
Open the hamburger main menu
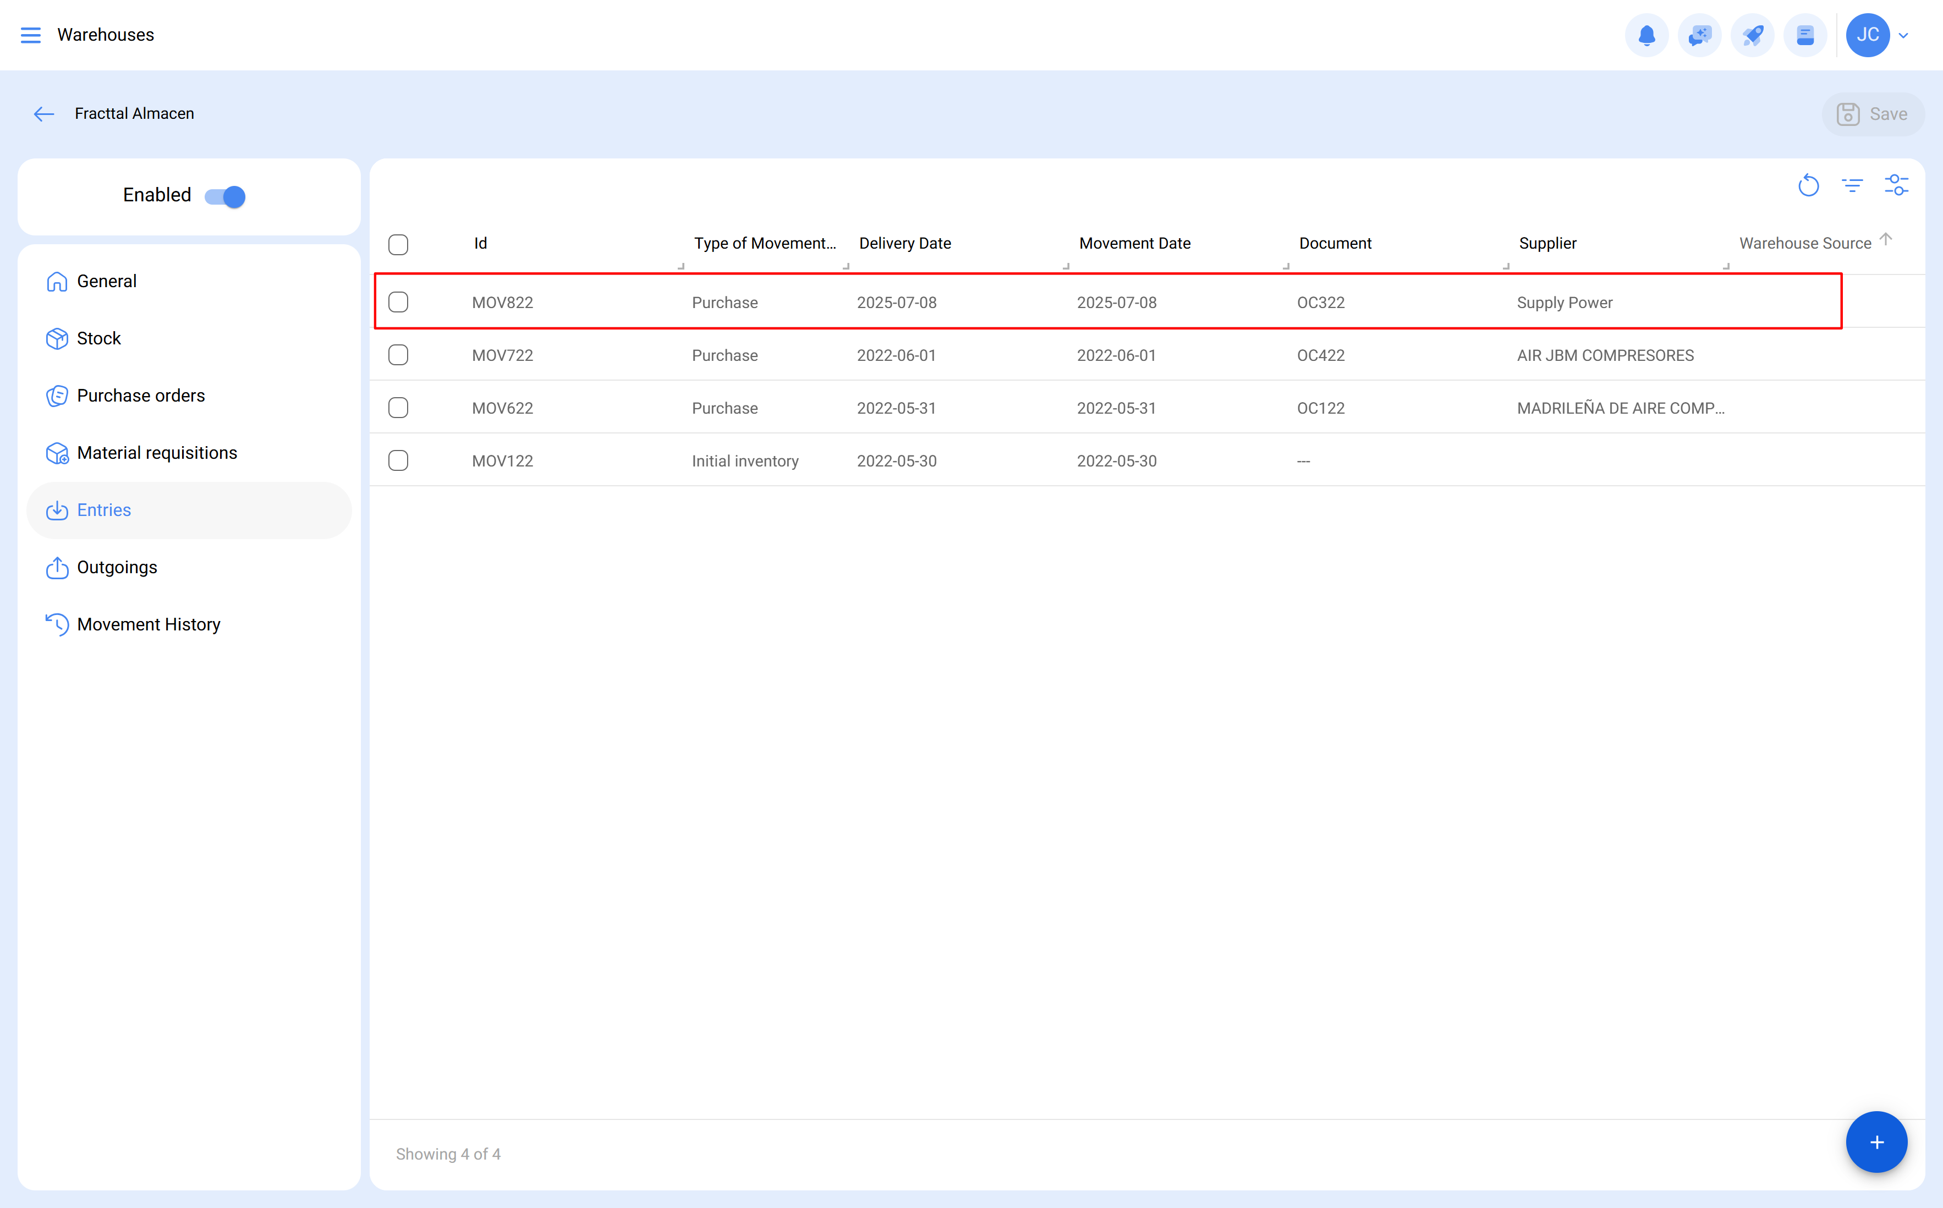click(x=30, y=35)
